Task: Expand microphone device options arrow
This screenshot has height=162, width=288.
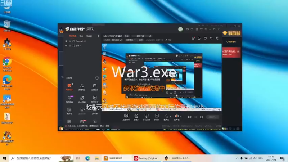Action: pyautogui.click(x=170, y=116)
